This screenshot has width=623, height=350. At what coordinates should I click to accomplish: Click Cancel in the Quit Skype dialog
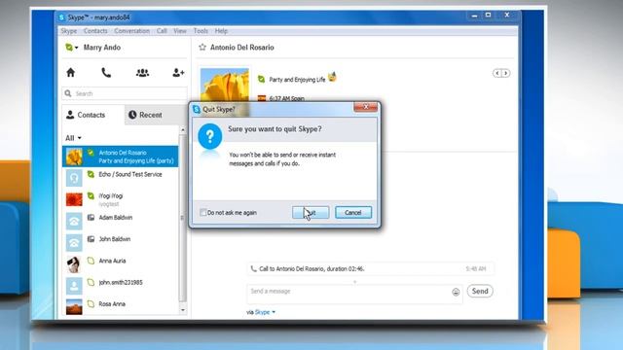(x=353, y=213)
